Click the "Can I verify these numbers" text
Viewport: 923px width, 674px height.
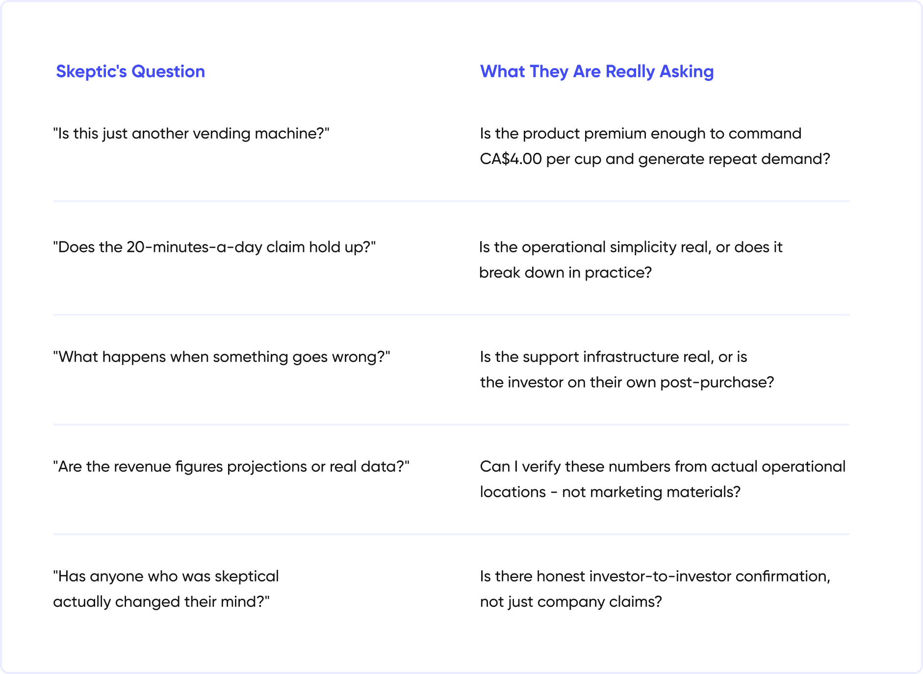click(x=663, y=480)
